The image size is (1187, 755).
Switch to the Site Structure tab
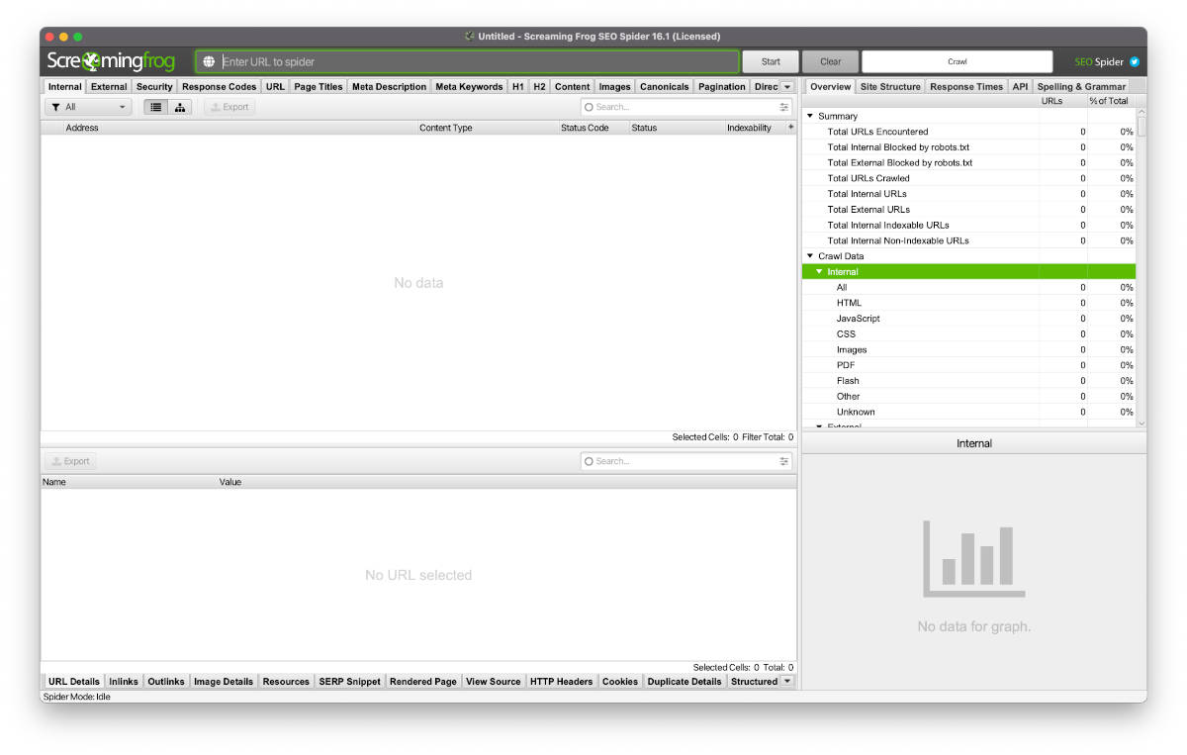890,87
